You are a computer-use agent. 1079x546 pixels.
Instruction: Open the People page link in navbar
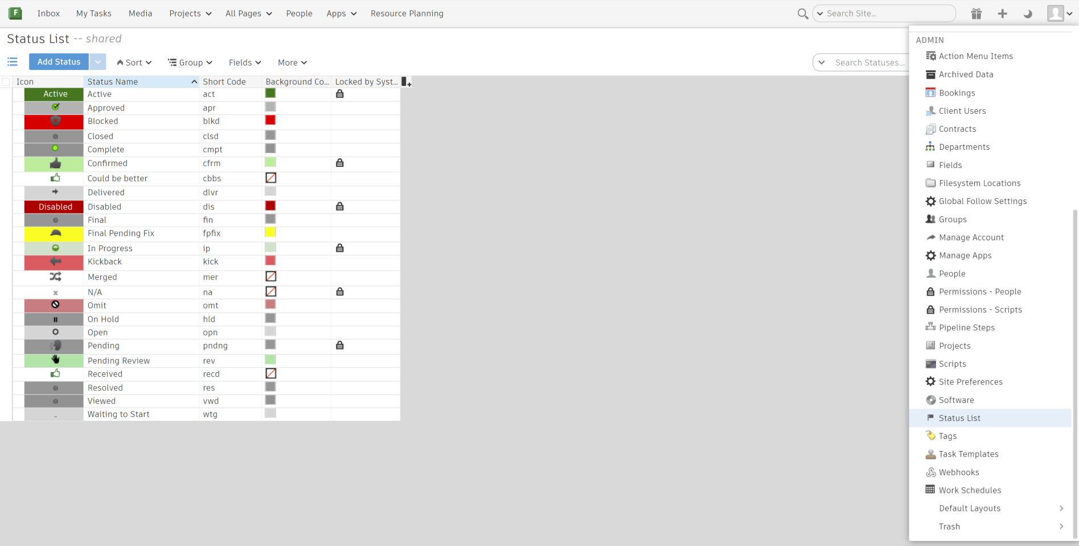(x=299, y=14)
